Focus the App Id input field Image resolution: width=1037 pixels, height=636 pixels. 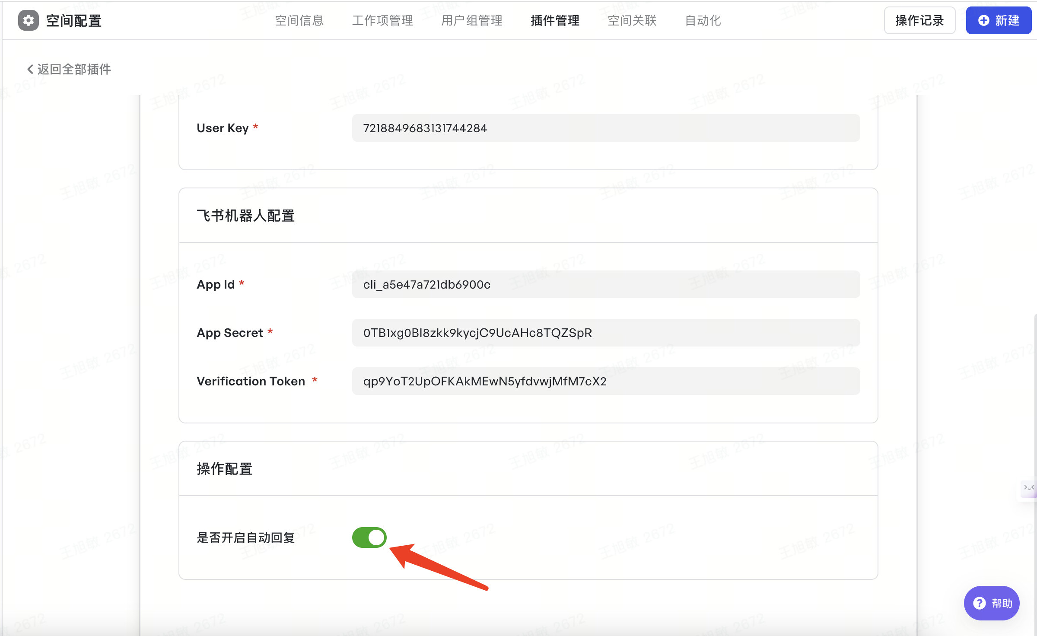606,284
